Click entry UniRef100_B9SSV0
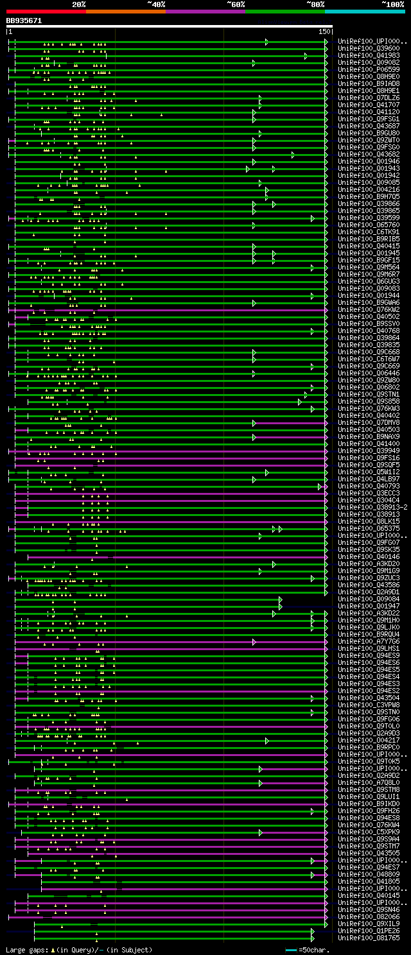Screen dimensions: 411x955 coord(369,324)
